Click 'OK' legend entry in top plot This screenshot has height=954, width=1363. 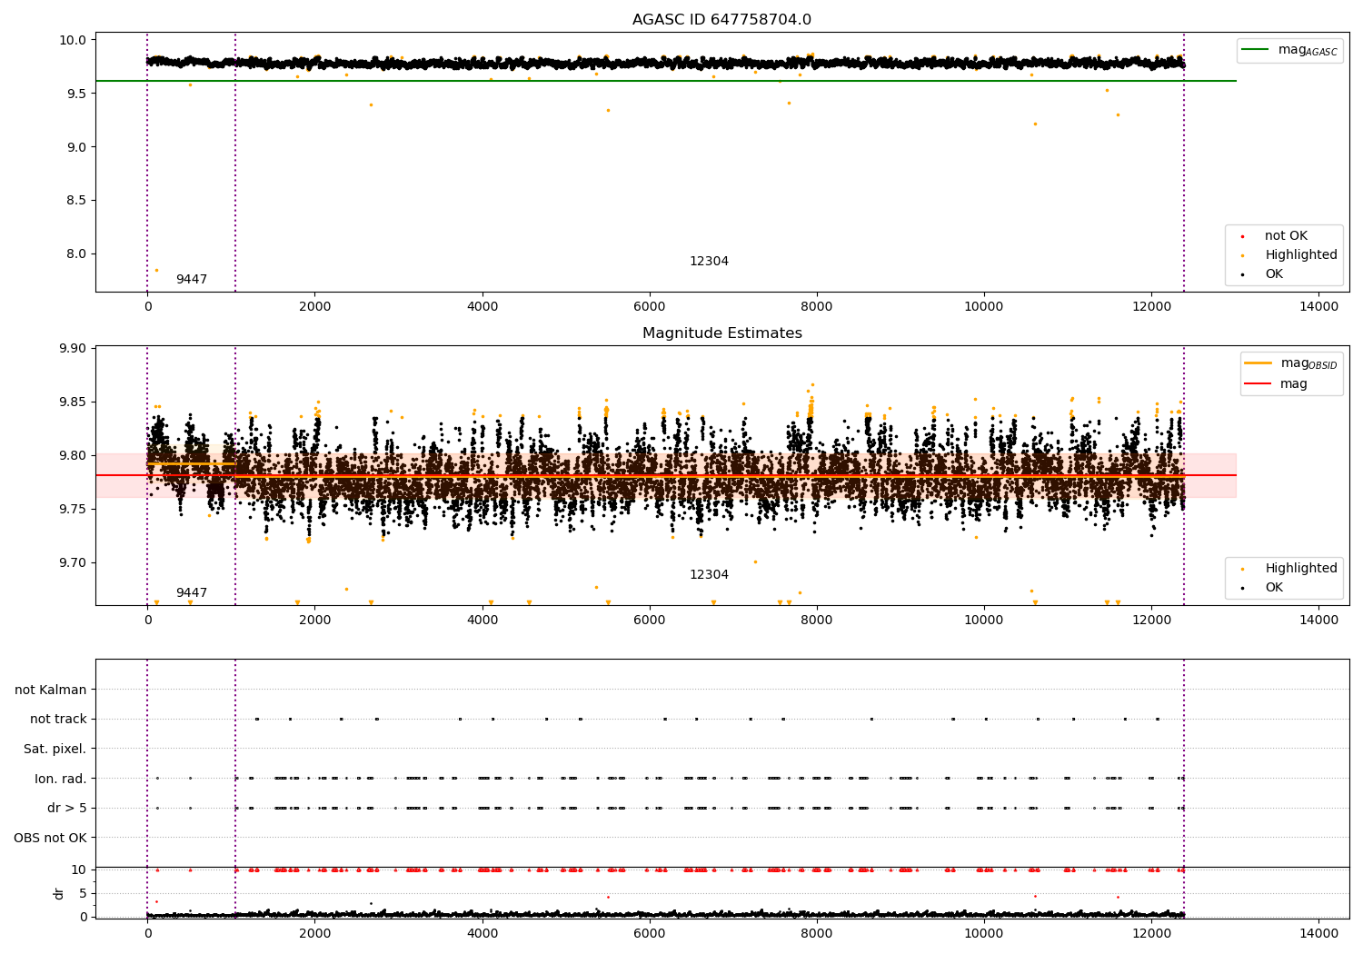point(1274,273)
